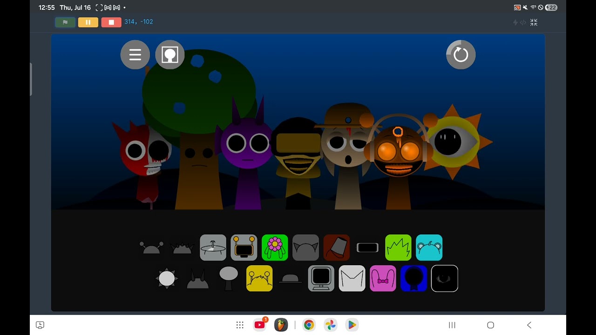
Task: Pick the yellow antenna hair icon
Action: click(259, 278)
